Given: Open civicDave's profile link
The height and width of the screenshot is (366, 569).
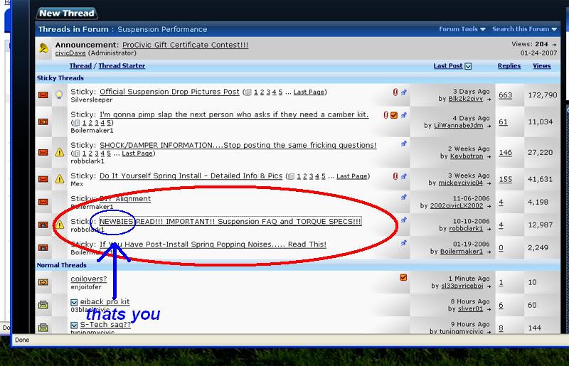Looking at the screenshot, I should coord(70,53).
